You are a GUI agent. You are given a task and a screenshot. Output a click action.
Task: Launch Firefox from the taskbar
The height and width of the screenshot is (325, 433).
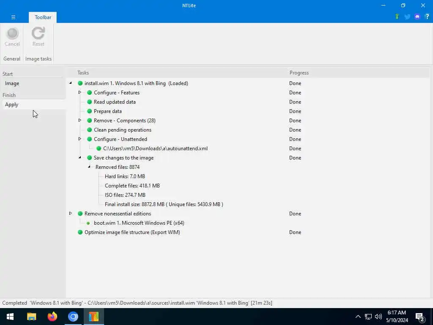click(52, 317)
